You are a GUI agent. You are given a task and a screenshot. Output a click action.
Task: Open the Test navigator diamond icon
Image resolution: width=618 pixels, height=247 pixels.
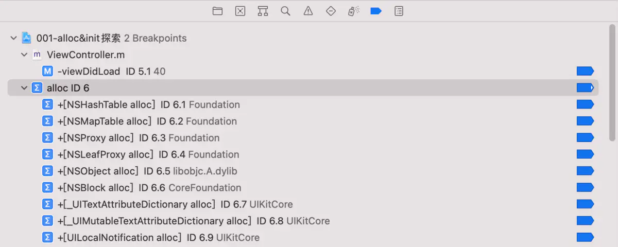tap(331, 11)
